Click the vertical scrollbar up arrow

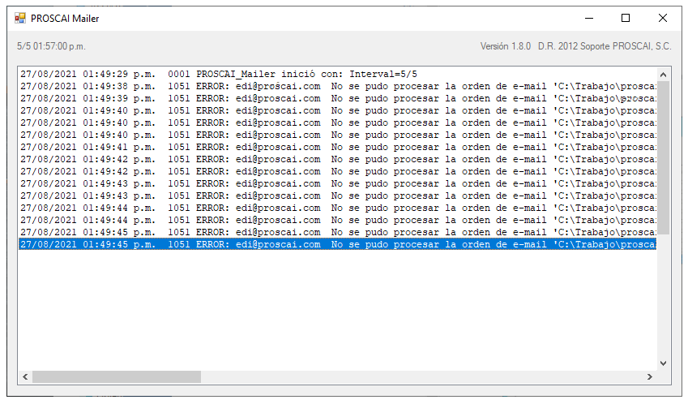[663, 75]
